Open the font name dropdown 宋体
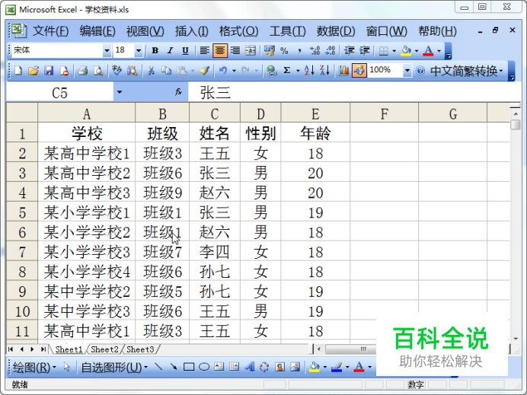Screen dimensions: 527x395 107,51
